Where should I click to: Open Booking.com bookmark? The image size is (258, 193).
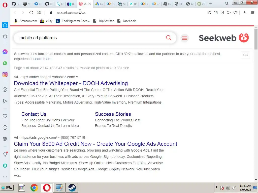73,21
